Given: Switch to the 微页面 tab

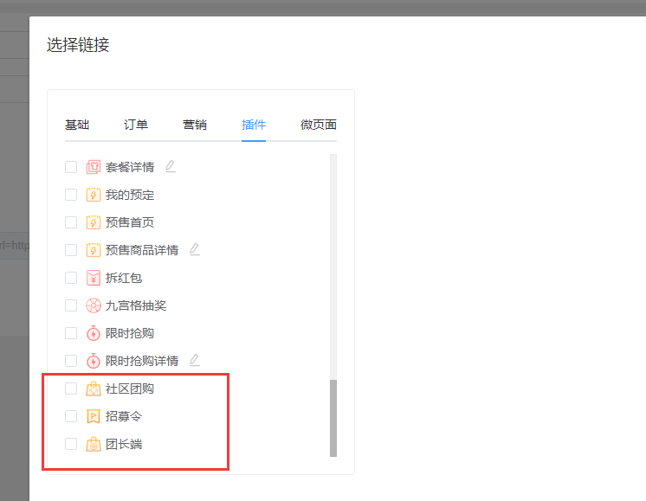Looking at the screenshot, I should (318, 125).
